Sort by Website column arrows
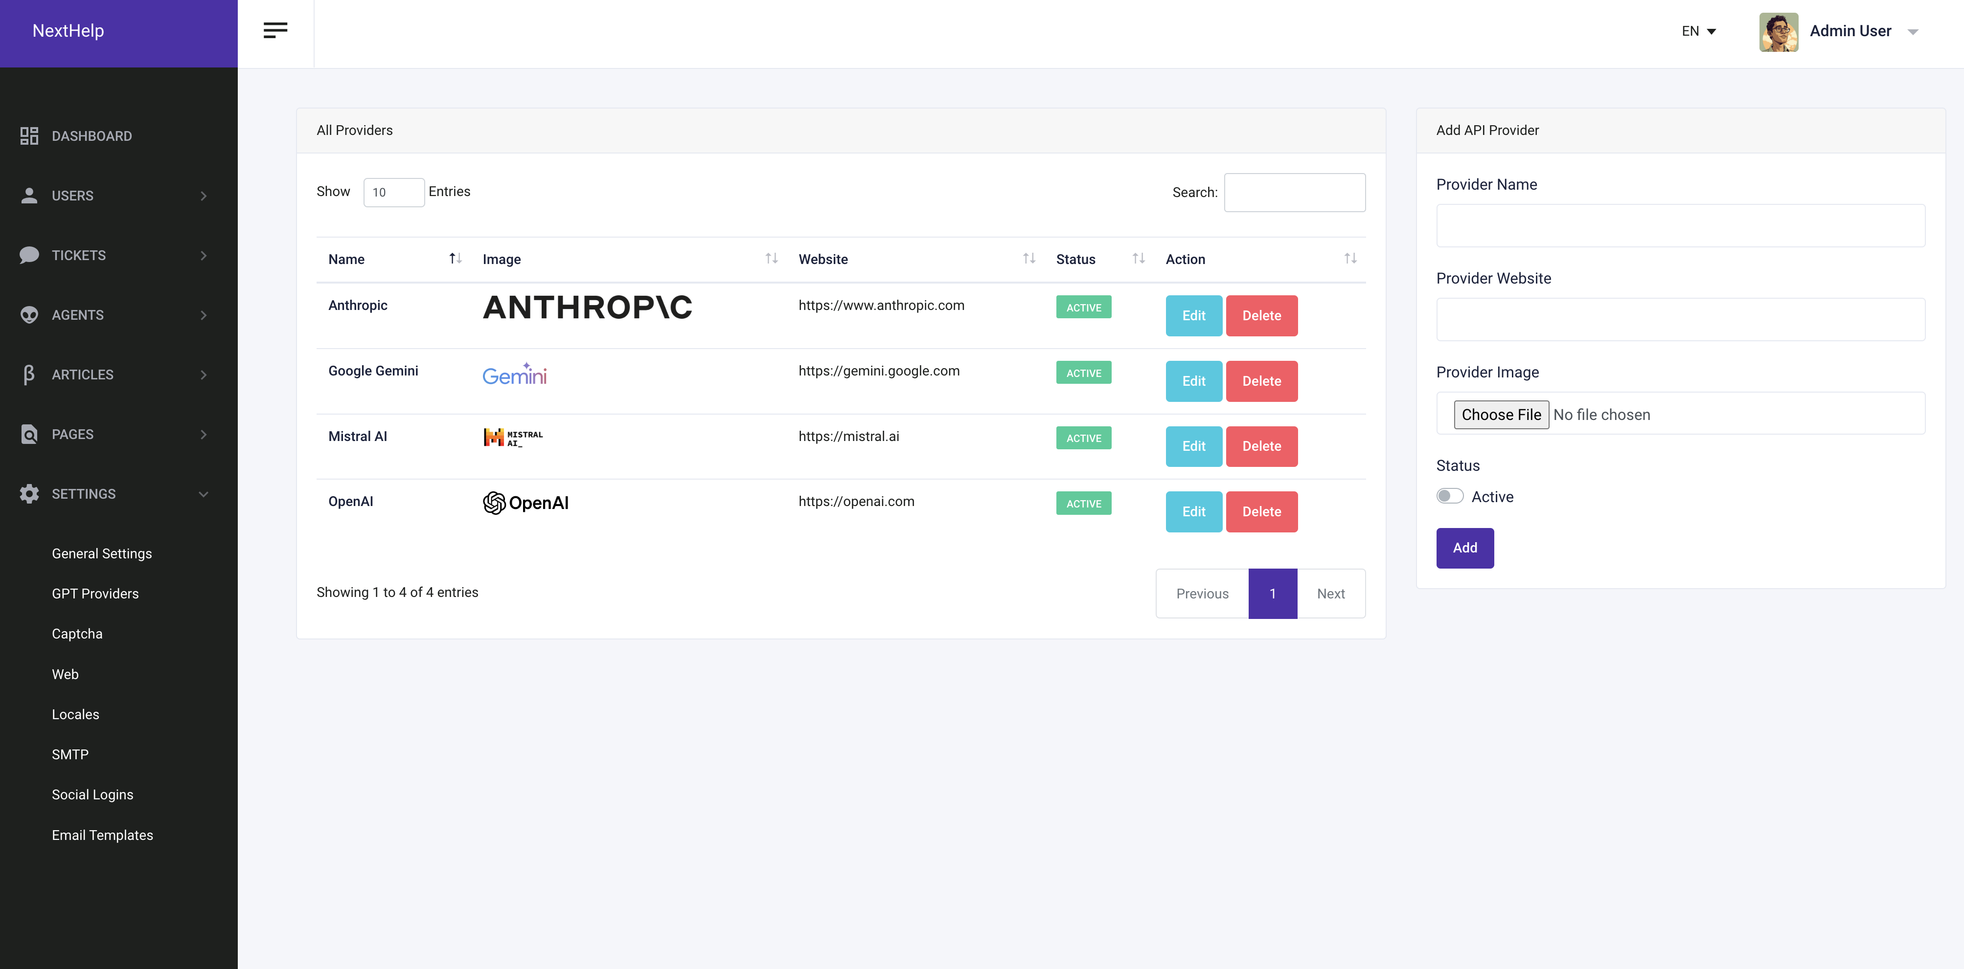This screenshot has height=969, width=1964. pos(1029,258)
